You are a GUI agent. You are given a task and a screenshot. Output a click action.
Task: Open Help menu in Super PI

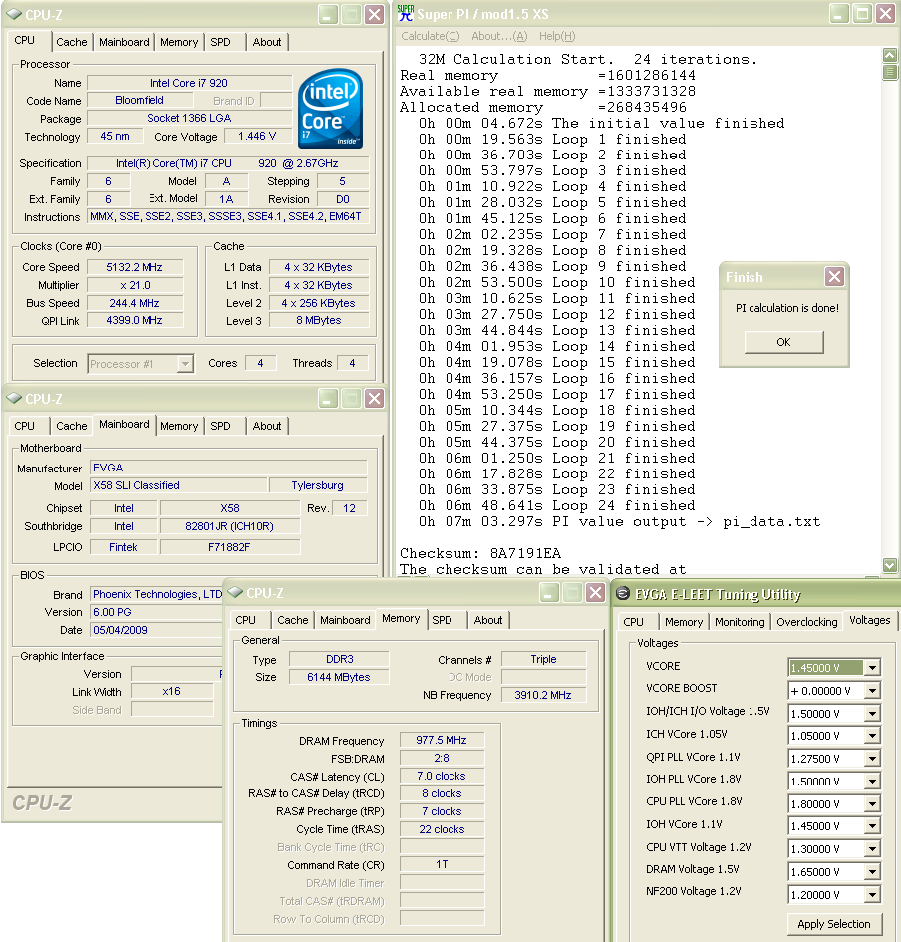tap(557, 36)
